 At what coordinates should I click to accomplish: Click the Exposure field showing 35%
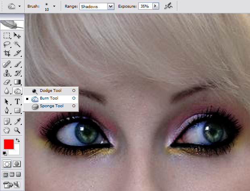coord(146,6)
